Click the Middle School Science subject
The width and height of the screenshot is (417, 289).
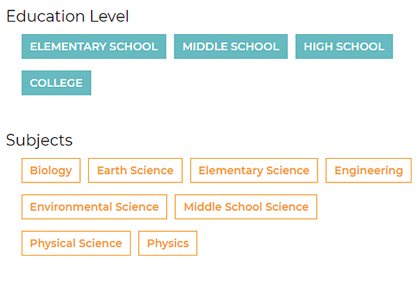pyautogui.click(x=246, y=207)
